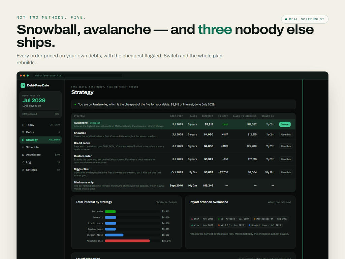The height and width of the screenshot is (259, 345).
Task: Open the Schedule menu item
Action: tap(40, 147)
